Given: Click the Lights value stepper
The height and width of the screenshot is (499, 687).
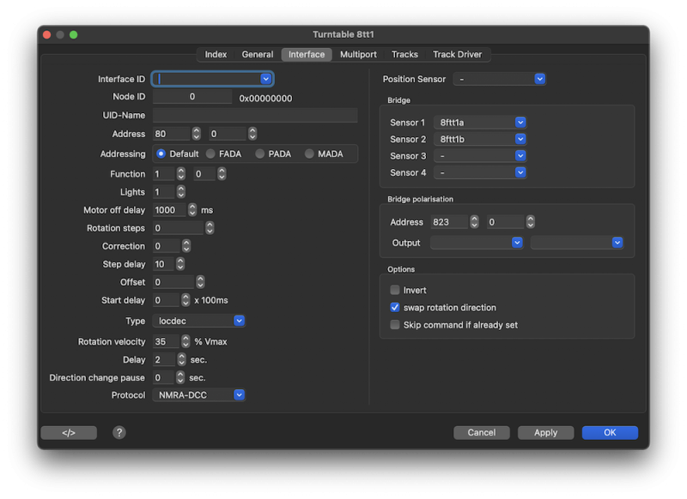Looking at the screenshot, I should pyautogui.click(x=180, y=192).
